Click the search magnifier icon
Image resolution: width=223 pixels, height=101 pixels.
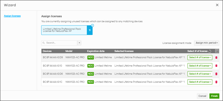click(x=44, y=43)
